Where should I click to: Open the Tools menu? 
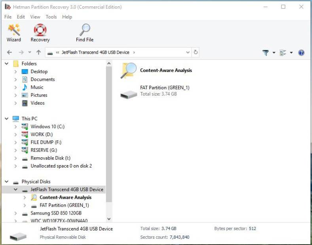click(x=51, y=17)
